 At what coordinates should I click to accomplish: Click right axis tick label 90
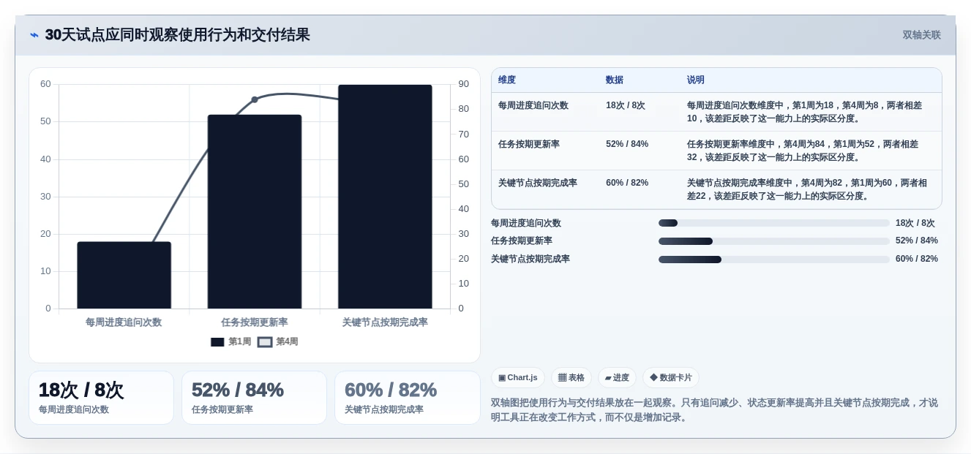(463, 84)
